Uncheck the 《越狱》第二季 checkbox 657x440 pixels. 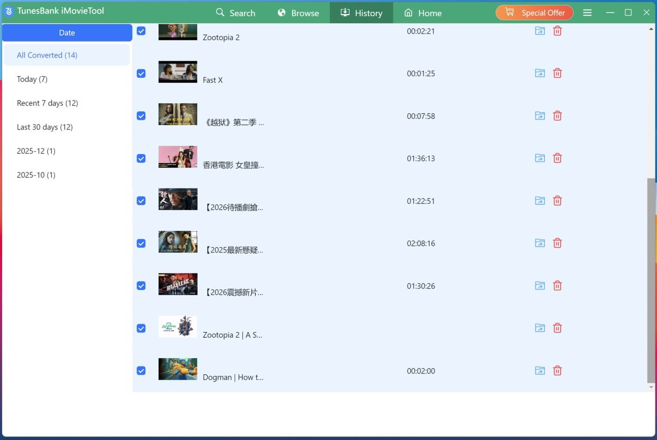[141, 116]
